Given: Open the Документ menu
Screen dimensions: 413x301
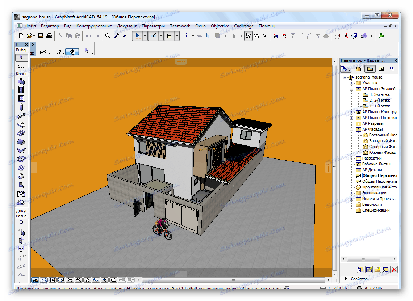Looking at the screenshot, I should (127, 26).
